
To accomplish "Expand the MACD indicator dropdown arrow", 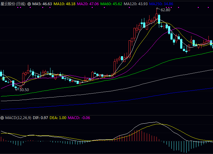I will (2, 118).
